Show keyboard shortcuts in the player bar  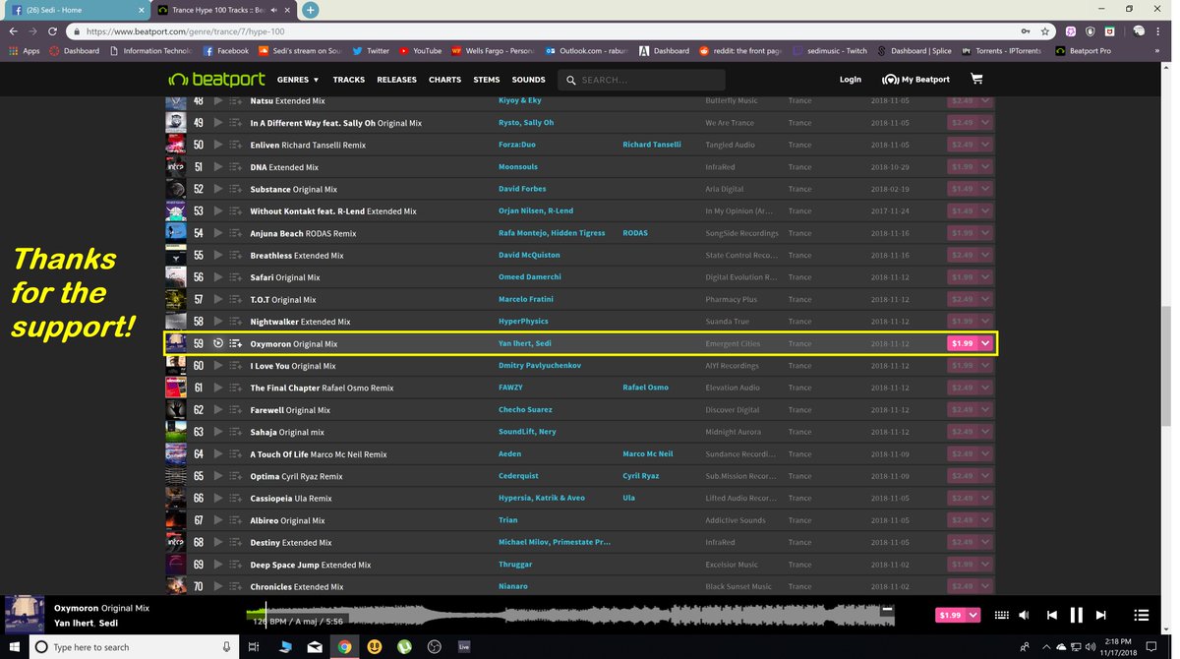tap(1002, 615)
